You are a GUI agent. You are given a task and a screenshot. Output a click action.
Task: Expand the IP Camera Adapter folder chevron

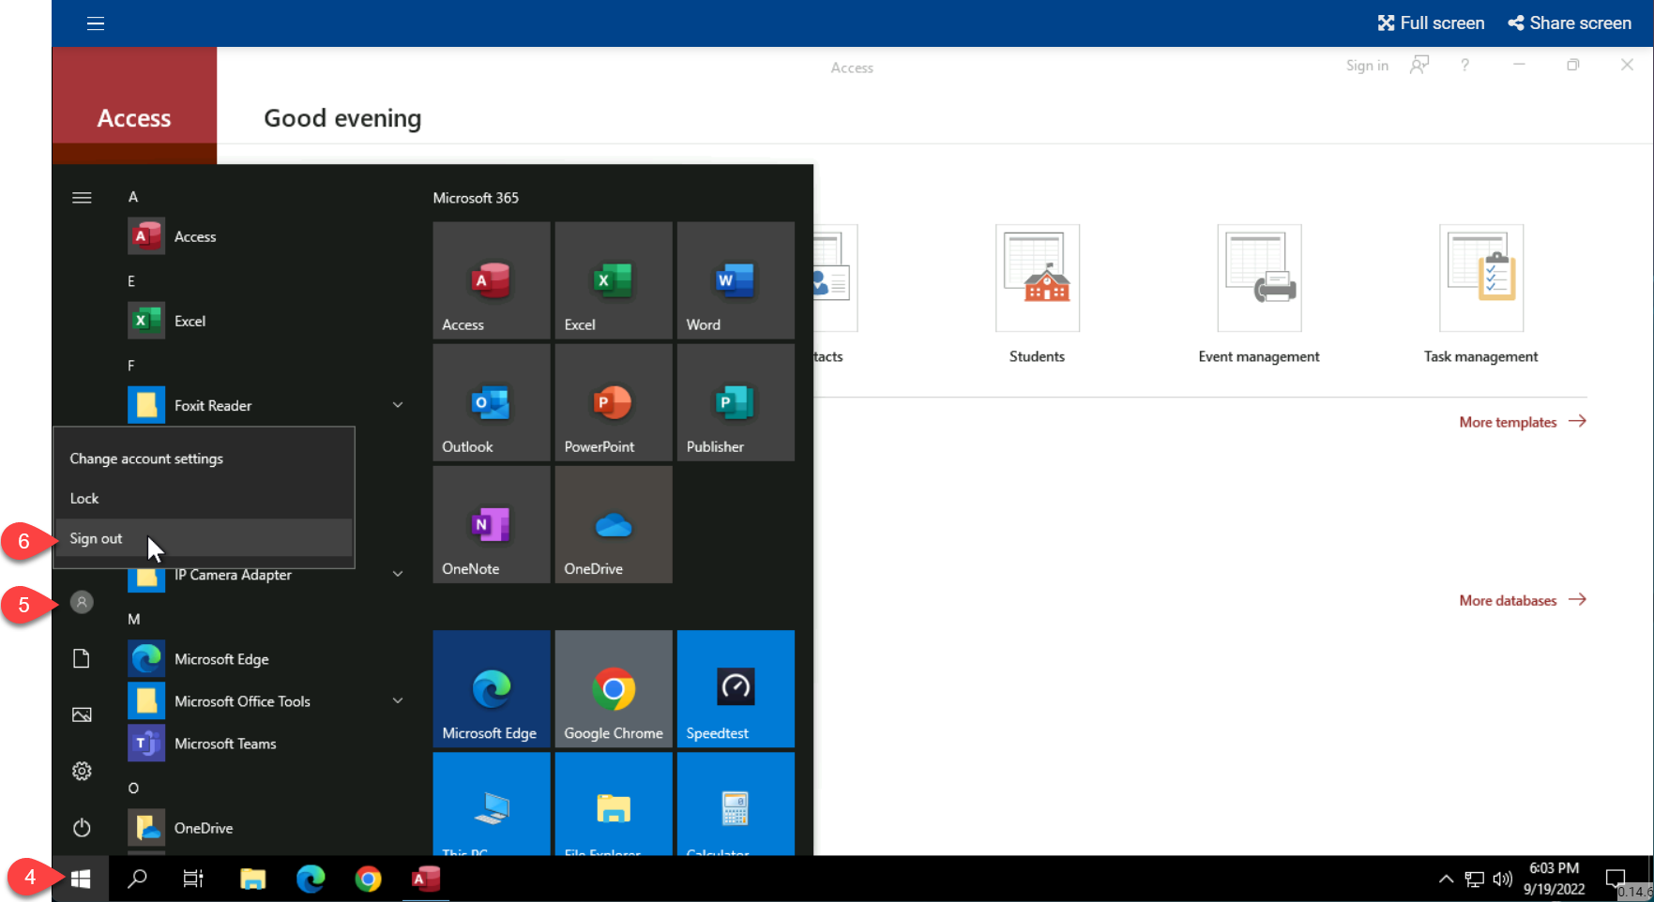pos(398,574)
